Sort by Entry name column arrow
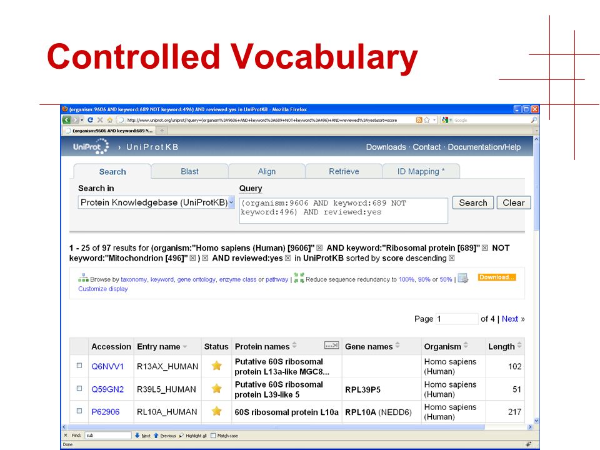 click(185, 347)
